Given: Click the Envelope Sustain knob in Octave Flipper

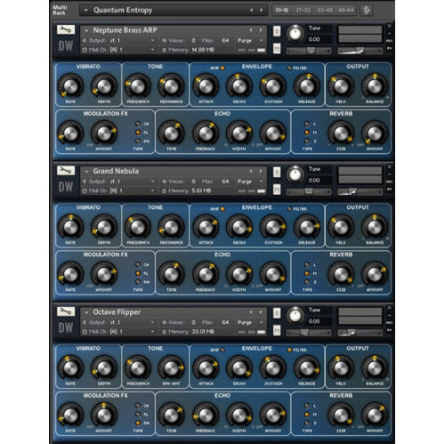Looking at the screenshot, I should click(273, 367).
